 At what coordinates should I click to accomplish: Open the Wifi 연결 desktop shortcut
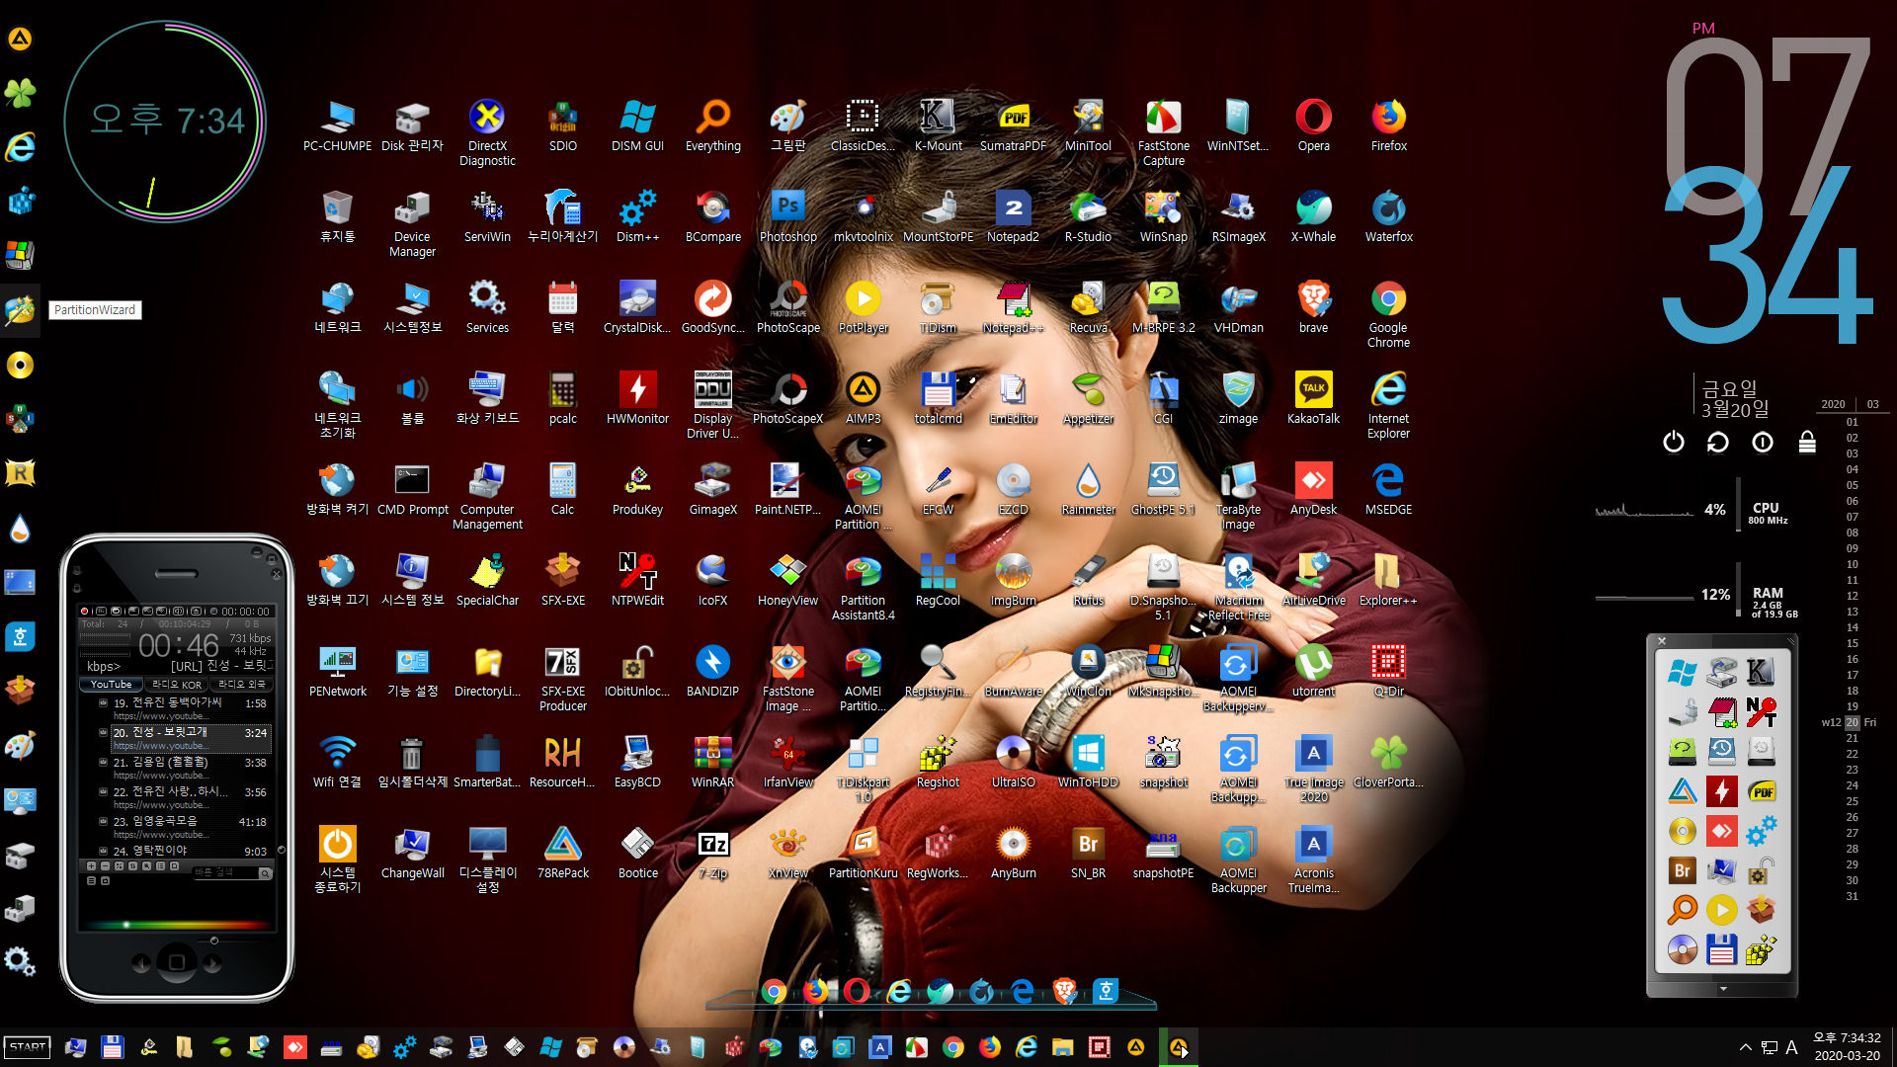point(337,762)
